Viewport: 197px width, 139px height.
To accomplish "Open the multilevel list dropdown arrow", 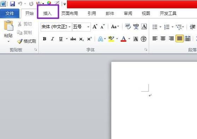I will 183,27.
